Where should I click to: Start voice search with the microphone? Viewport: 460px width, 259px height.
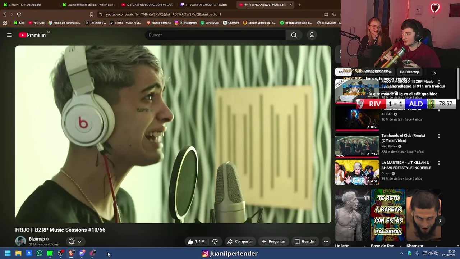[x=312, y=35]
